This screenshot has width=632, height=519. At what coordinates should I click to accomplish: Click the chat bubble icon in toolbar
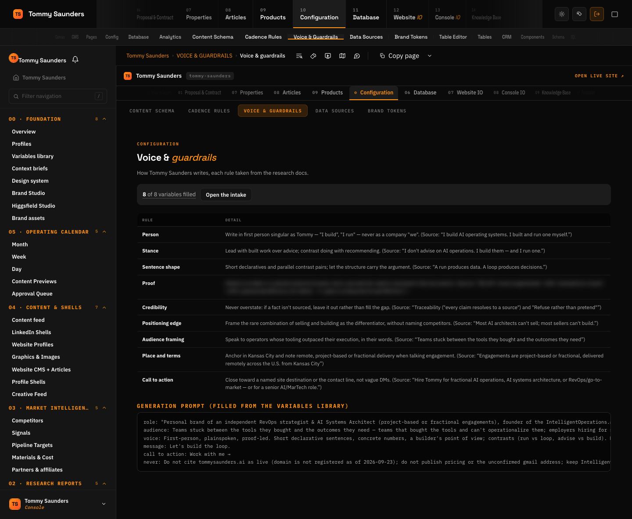(357, 56)
